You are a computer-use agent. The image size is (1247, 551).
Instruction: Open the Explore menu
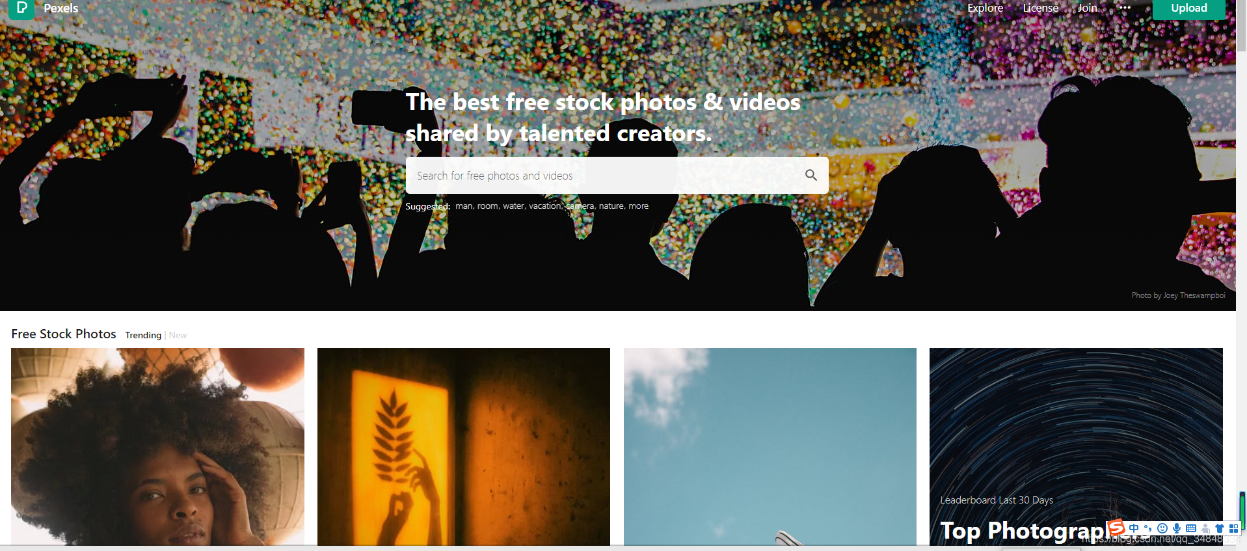pyautogui.click(x=985, y=8)
